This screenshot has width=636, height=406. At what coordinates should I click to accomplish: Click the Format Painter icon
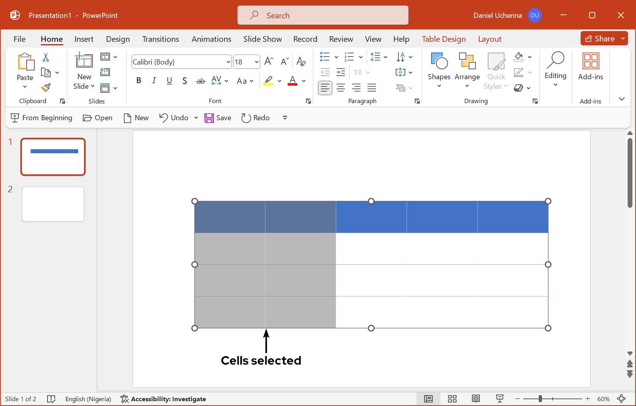tap(46, 88)
